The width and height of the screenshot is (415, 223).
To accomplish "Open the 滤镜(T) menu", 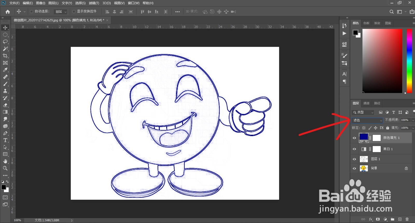I will pyautogui.click(x=94, y=3).
